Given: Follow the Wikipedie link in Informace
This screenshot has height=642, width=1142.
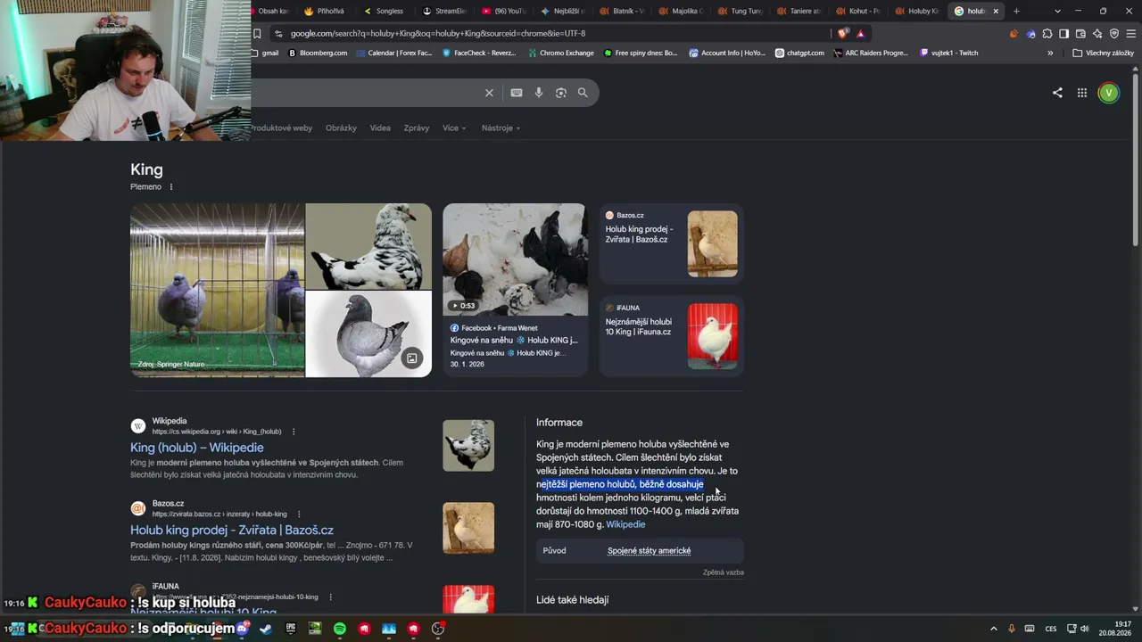Looking at the screenshot, I should coord(625,524).
